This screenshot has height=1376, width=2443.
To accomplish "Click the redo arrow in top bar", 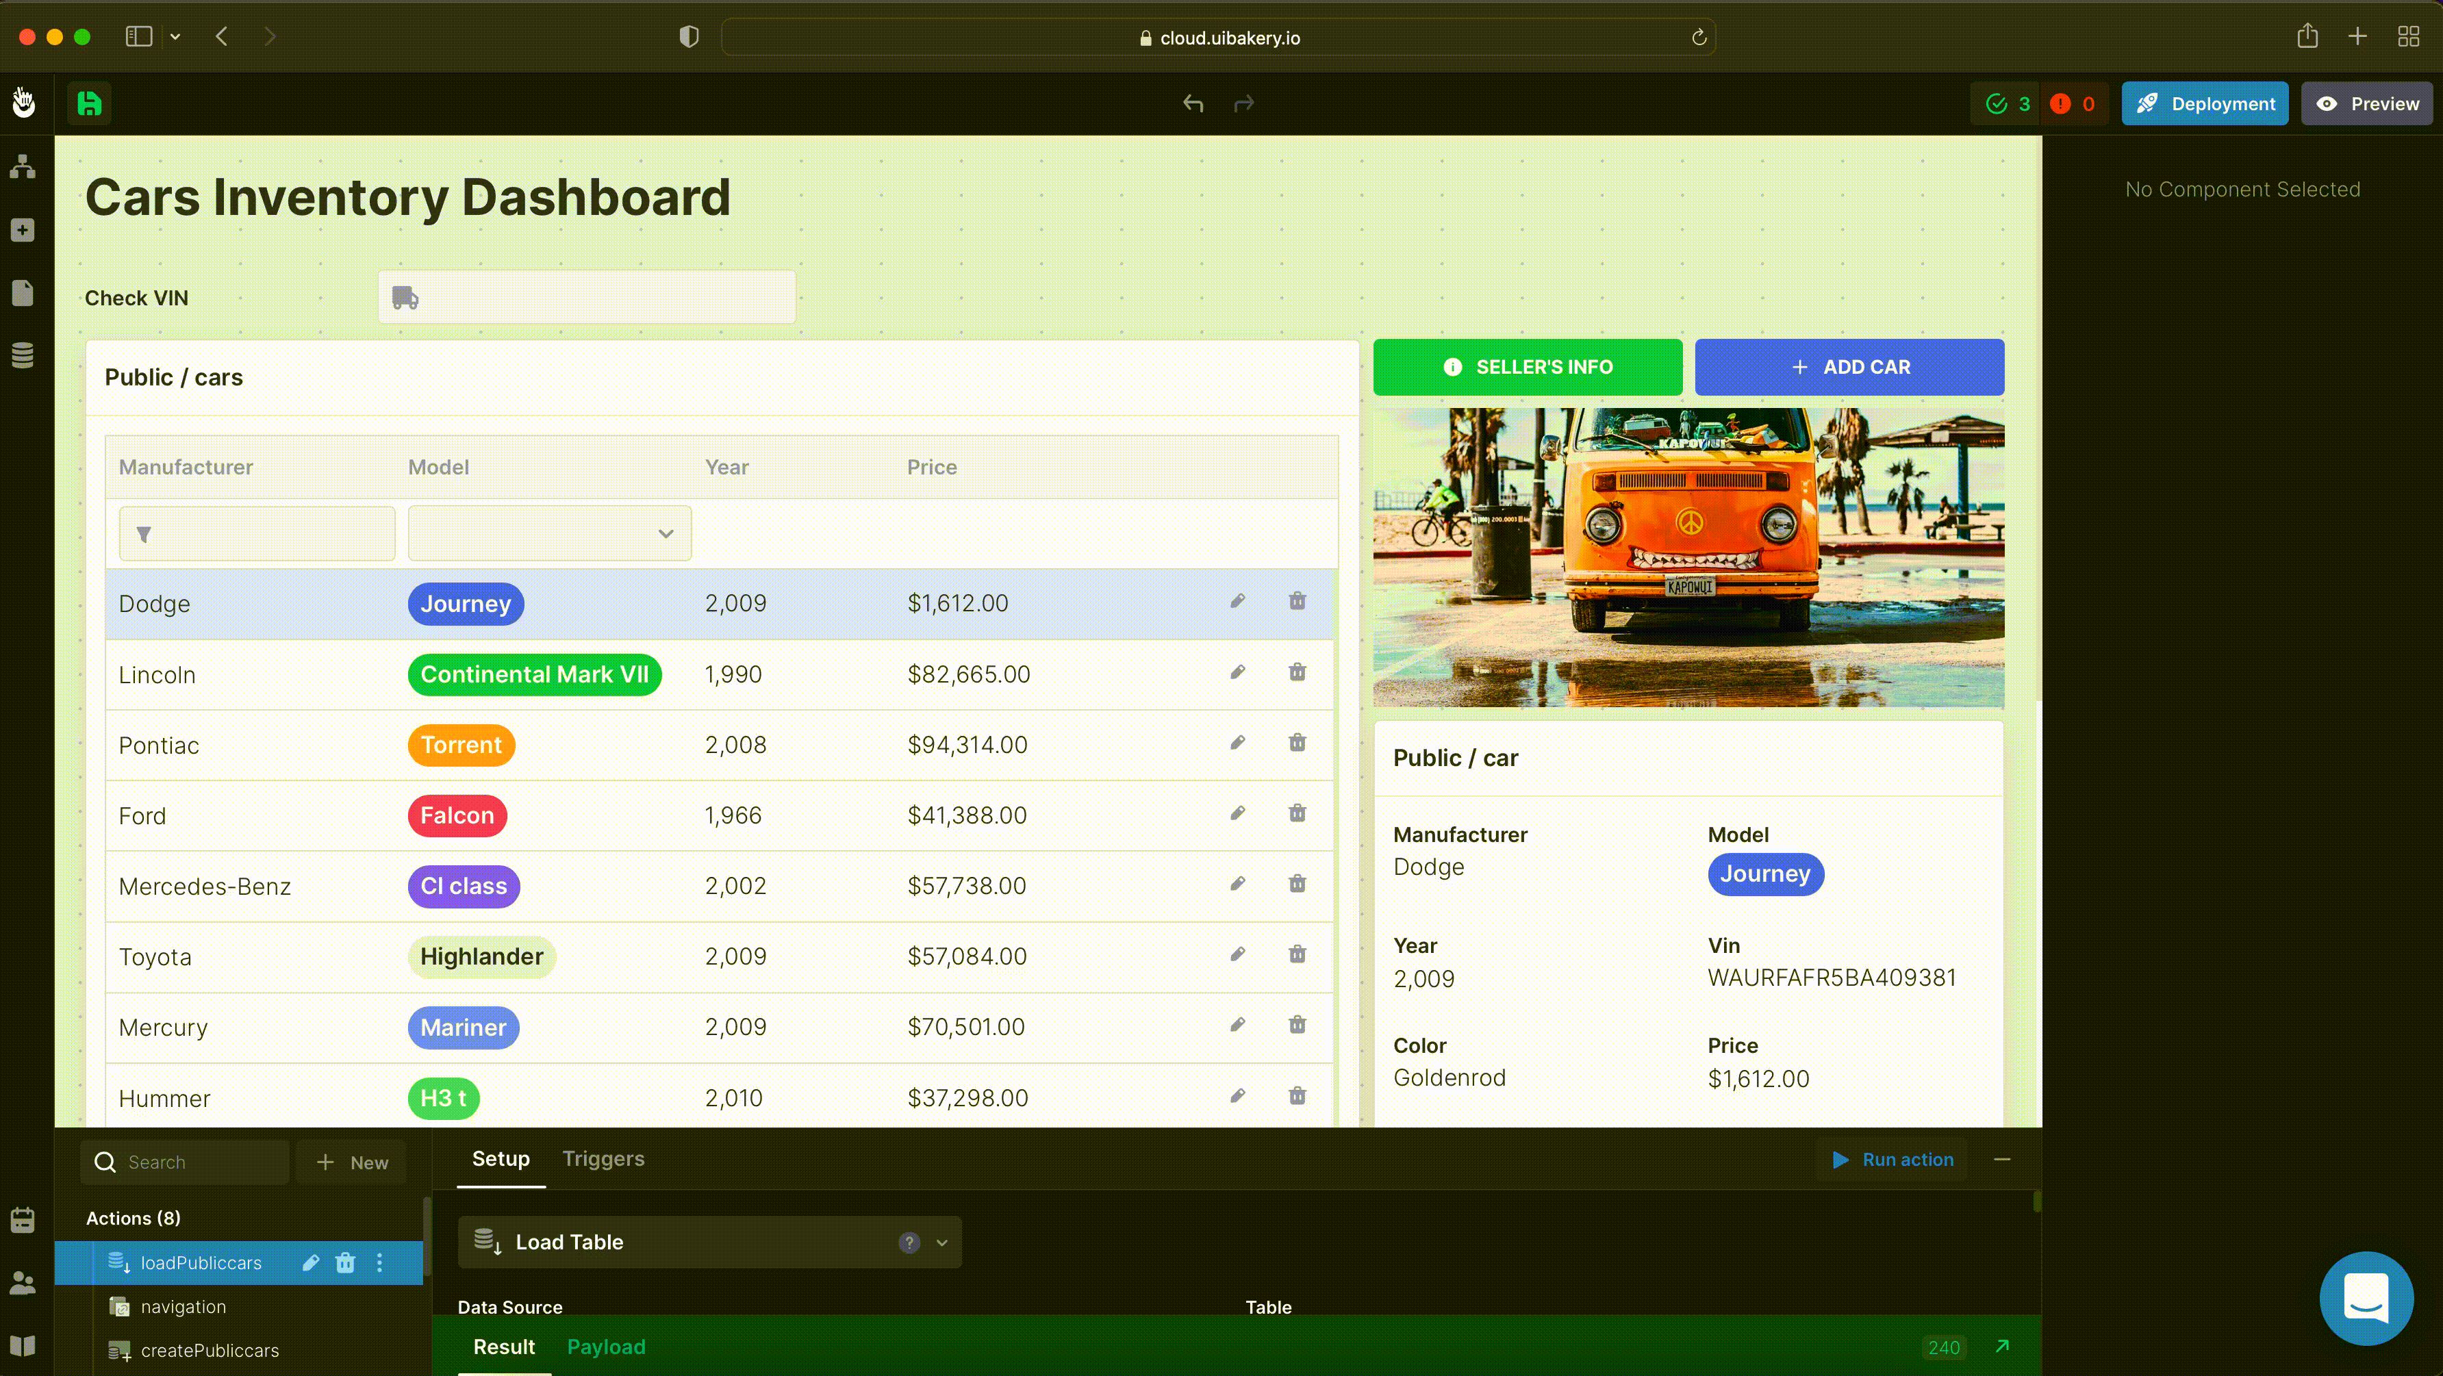I will (x=1244, y=103).
